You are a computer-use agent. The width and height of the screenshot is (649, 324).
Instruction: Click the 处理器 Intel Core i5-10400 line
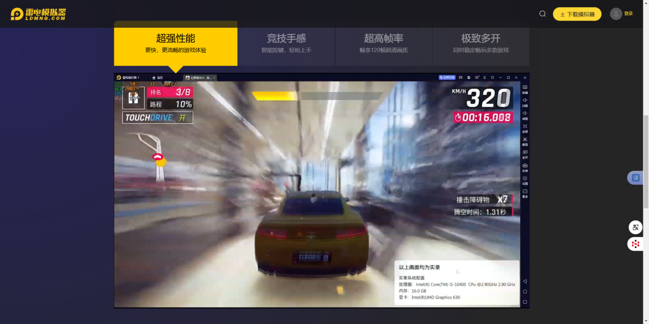pyautogui.click(x=457, y=284)
